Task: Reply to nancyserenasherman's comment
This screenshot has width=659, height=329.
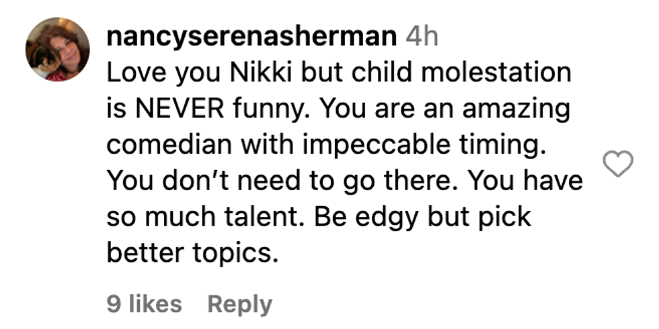Action: click(239, 304)
